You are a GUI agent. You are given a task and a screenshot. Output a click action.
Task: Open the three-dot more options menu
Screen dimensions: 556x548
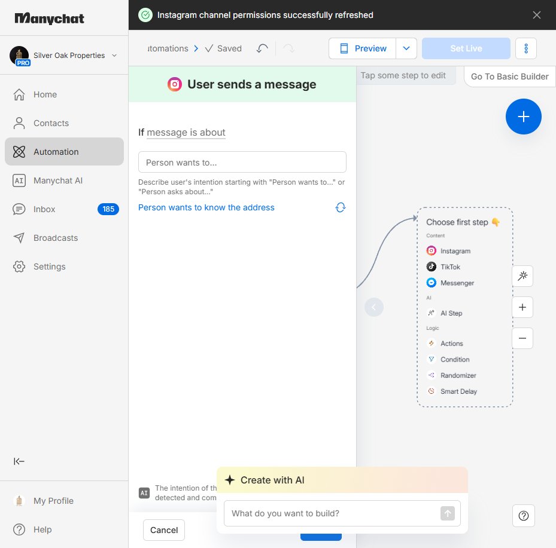point(526,48)
